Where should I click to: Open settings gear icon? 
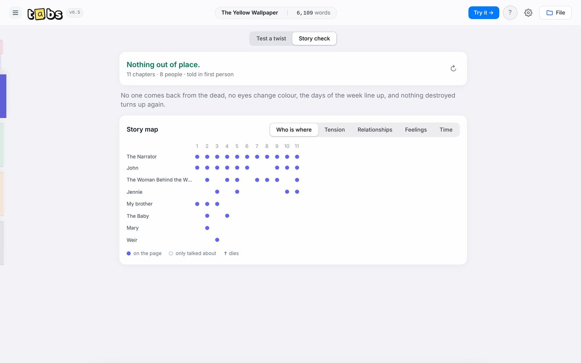click(x=528, y=13)
